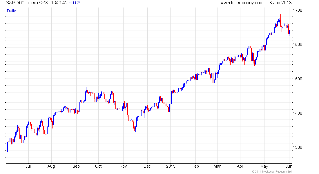
Task: Click the 1700 price axis label
Action: pyautogui.click(x=298, y=10)
